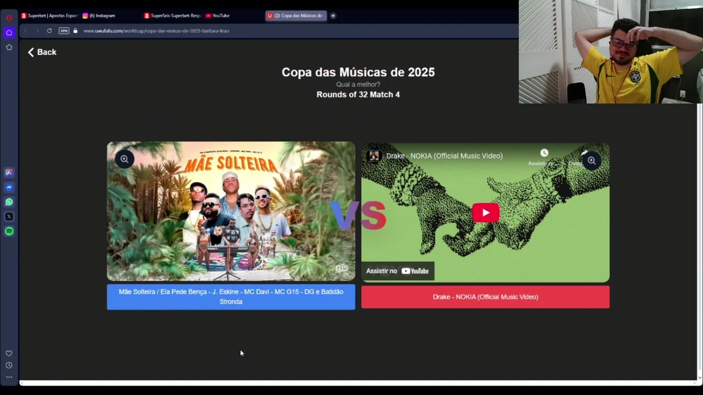
Task: Click the Rounds of 32 Match 4 text
Action: click(358, 94)
